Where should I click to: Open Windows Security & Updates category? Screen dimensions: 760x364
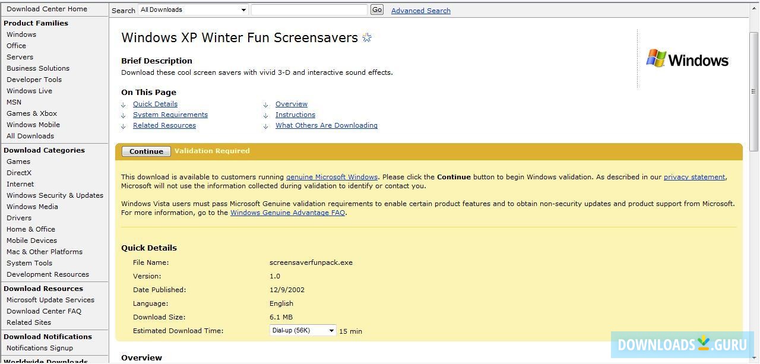[55, 195]
